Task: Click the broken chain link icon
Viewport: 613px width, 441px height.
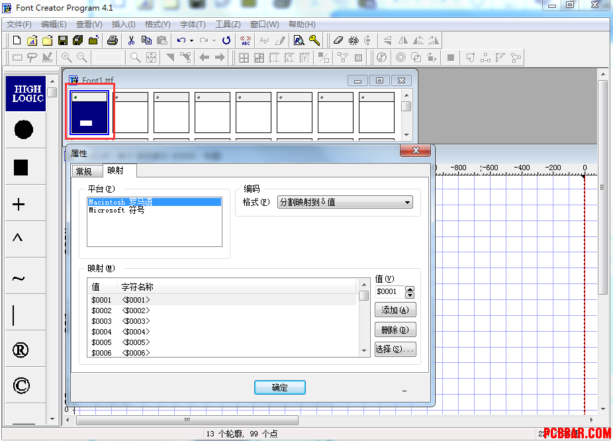Action: point(354,40)
